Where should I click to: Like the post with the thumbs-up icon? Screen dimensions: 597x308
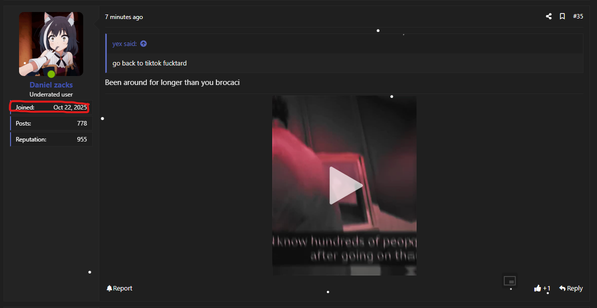coord(538,288)
